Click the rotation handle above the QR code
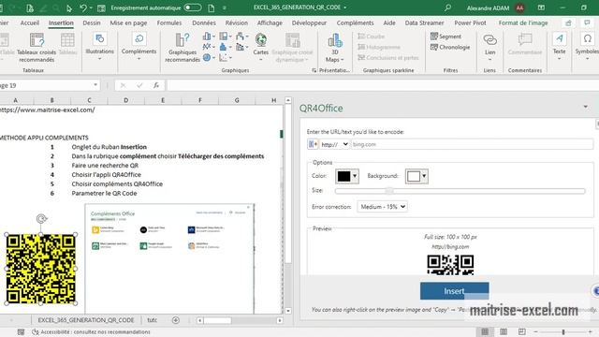This screenshot has height=337, width=599. (x=41, y=218)
